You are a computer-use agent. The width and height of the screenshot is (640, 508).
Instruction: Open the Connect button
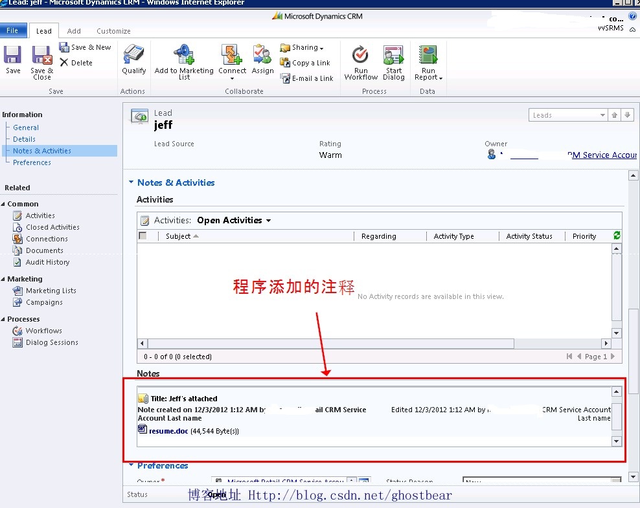pyautogui.click(x=232, y=62)
